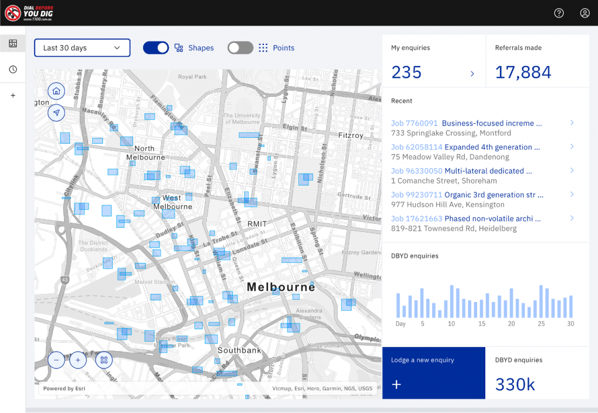Open help via the question mark icon

tap(558, 12)
